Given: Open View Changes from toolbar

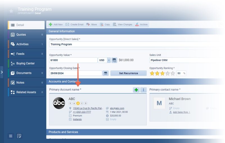Looking at the screenshot, I should [x=122, y=24].
